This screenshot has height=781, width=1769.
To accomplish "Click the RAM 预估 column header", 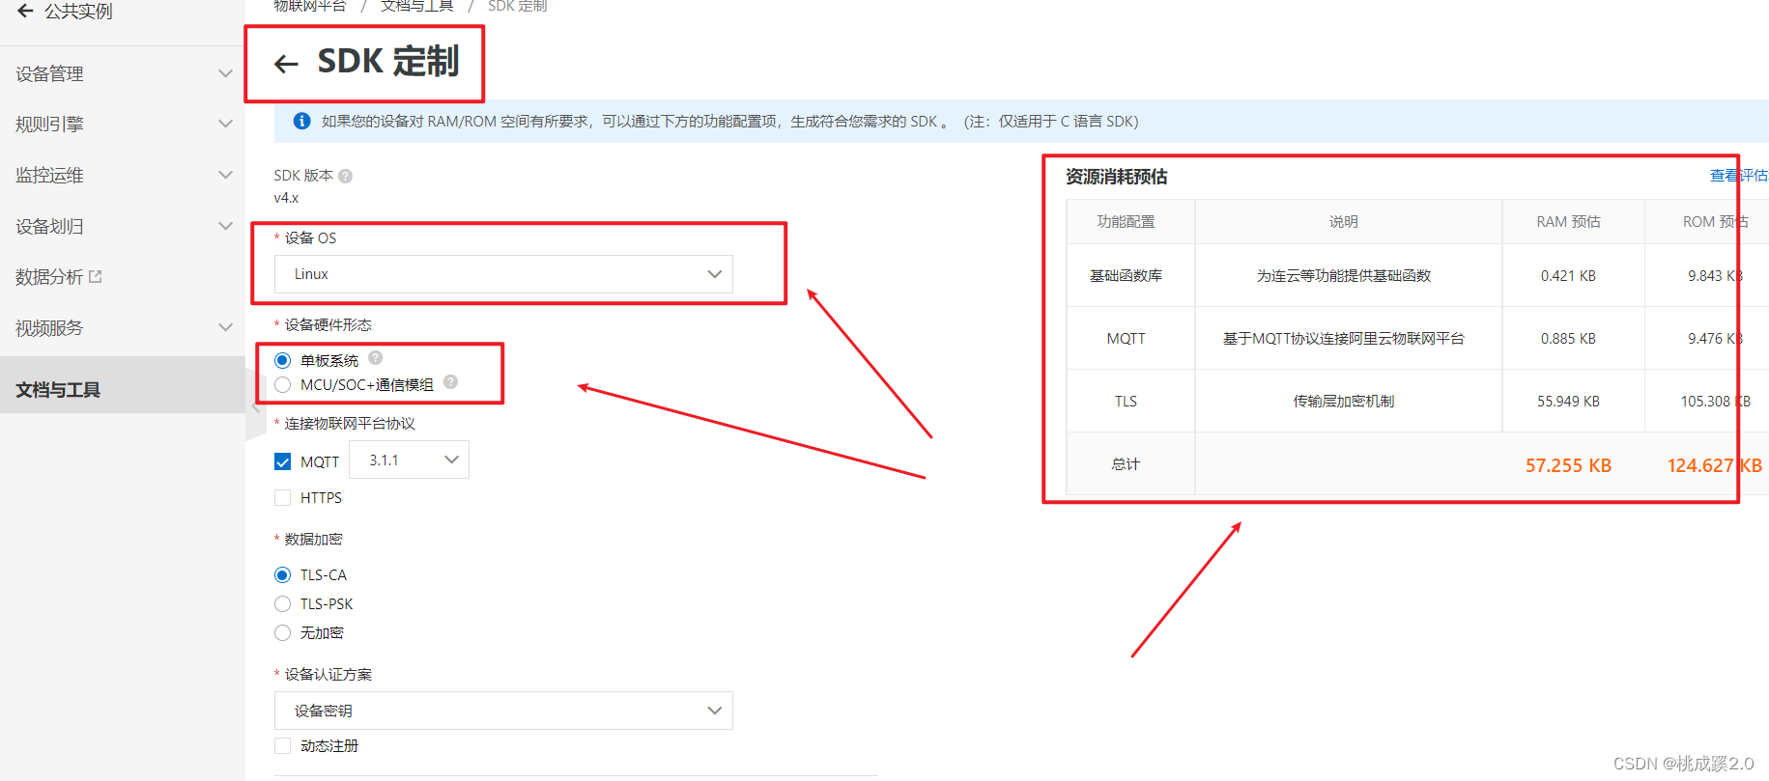I will pyautogui.click(x=1568, y=221).
